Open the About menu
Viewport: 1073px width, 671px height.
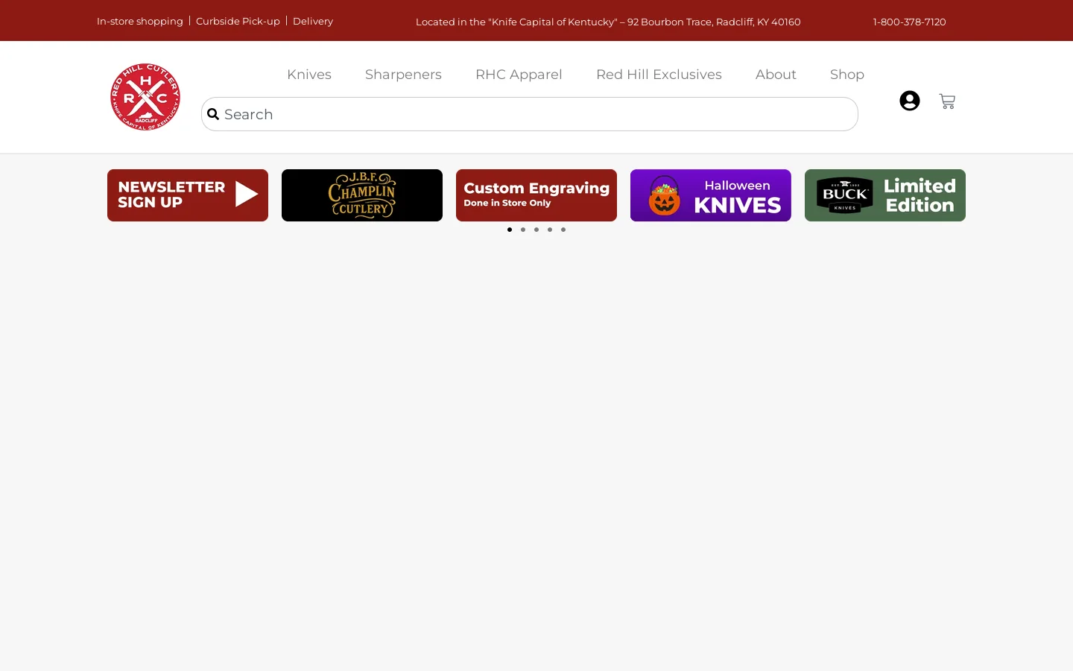[776, 75]
